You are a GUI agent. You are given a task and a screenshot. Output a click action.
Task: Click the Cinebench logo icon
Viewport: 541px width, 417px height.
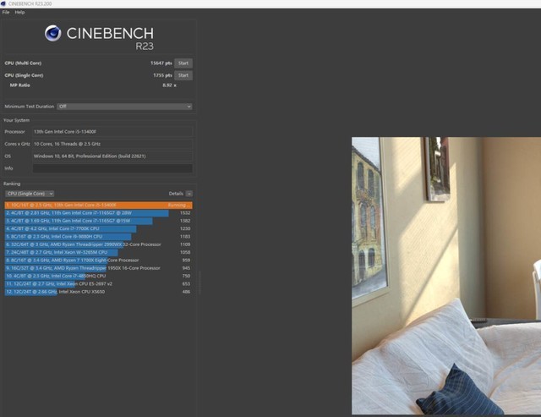(x=52, y=33)
